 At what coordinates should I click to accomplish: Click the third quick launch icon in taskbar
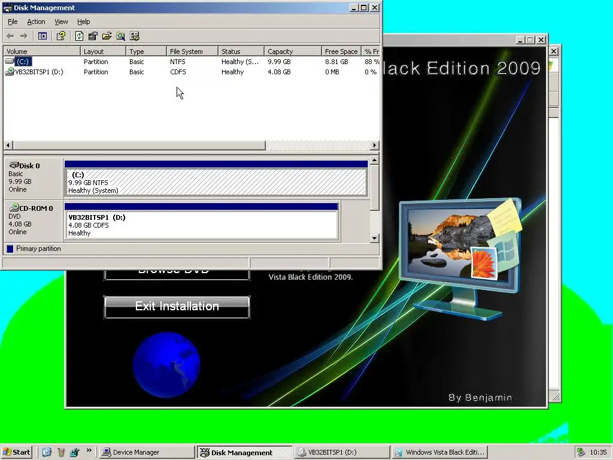[x=75, y=452]
